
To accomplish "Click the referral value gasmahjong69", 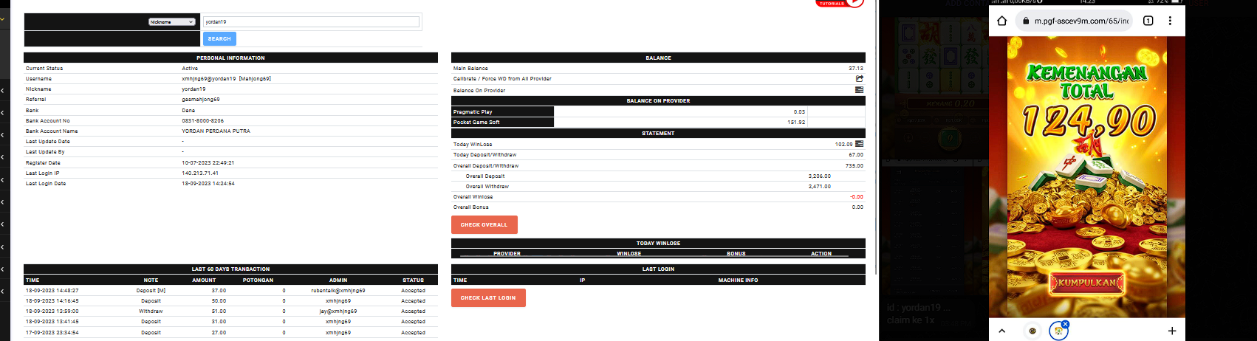I will click(201, 100).
